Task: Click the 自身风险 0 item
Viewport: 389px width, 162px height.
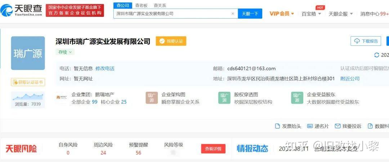Action: (68, 149)
